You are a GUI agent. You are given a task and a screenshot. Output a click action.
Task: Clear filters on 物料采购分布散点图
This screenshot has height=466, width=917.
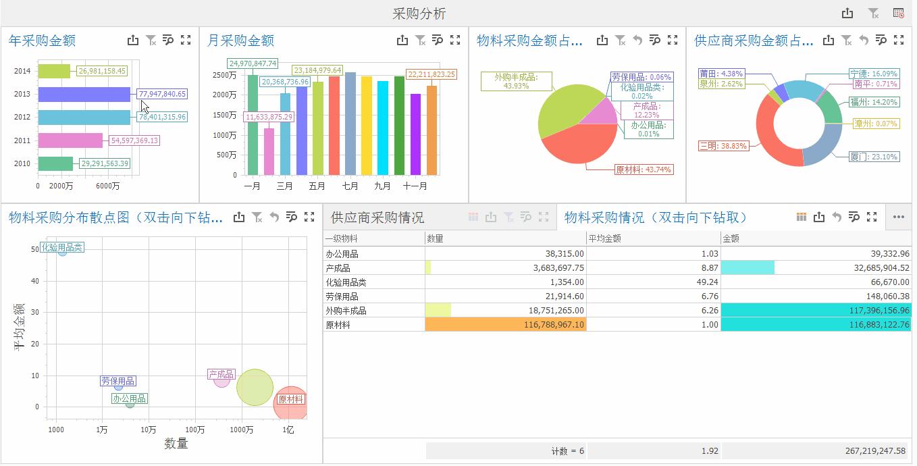[x=257, y=217]
